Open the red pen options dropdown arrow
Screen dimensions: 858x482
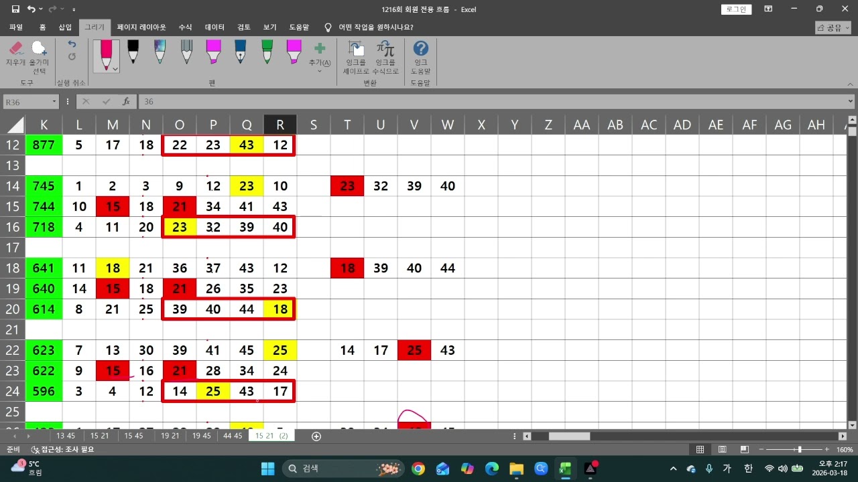click(x=115, y=68)
